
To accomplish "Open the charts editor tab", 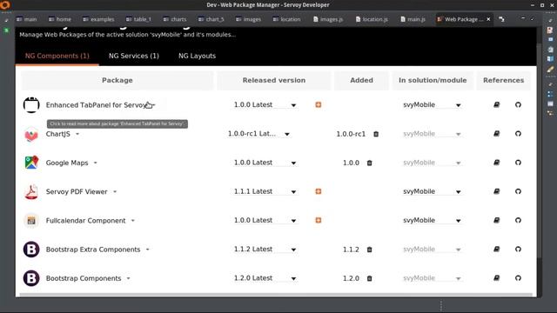I will pos(175,19).
